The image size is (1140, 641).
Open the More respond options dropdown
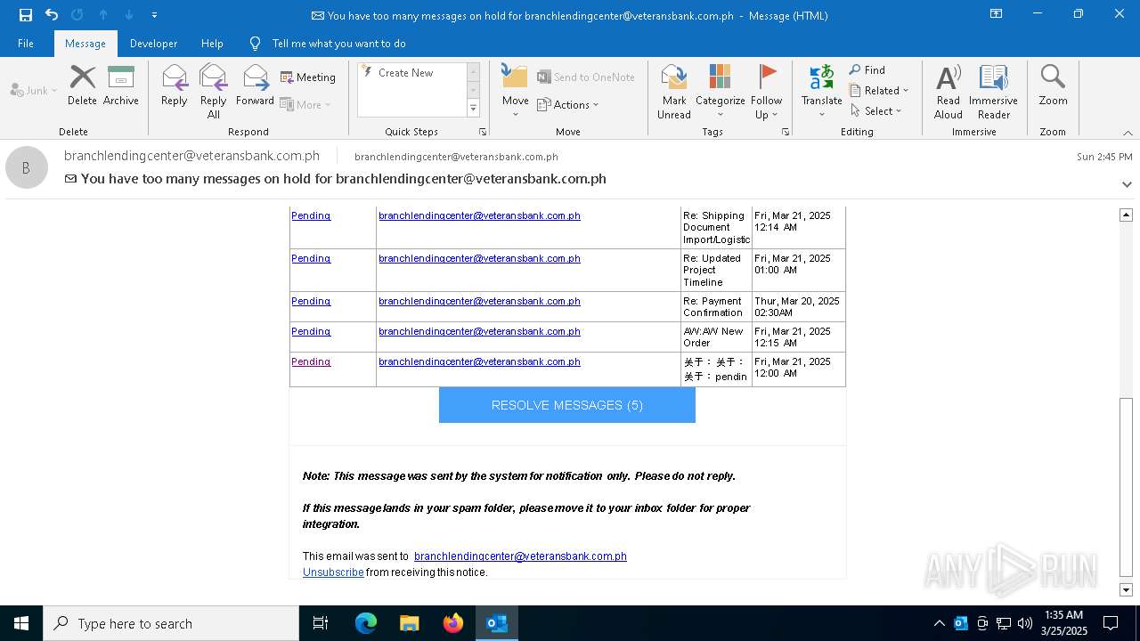point(305,104)
